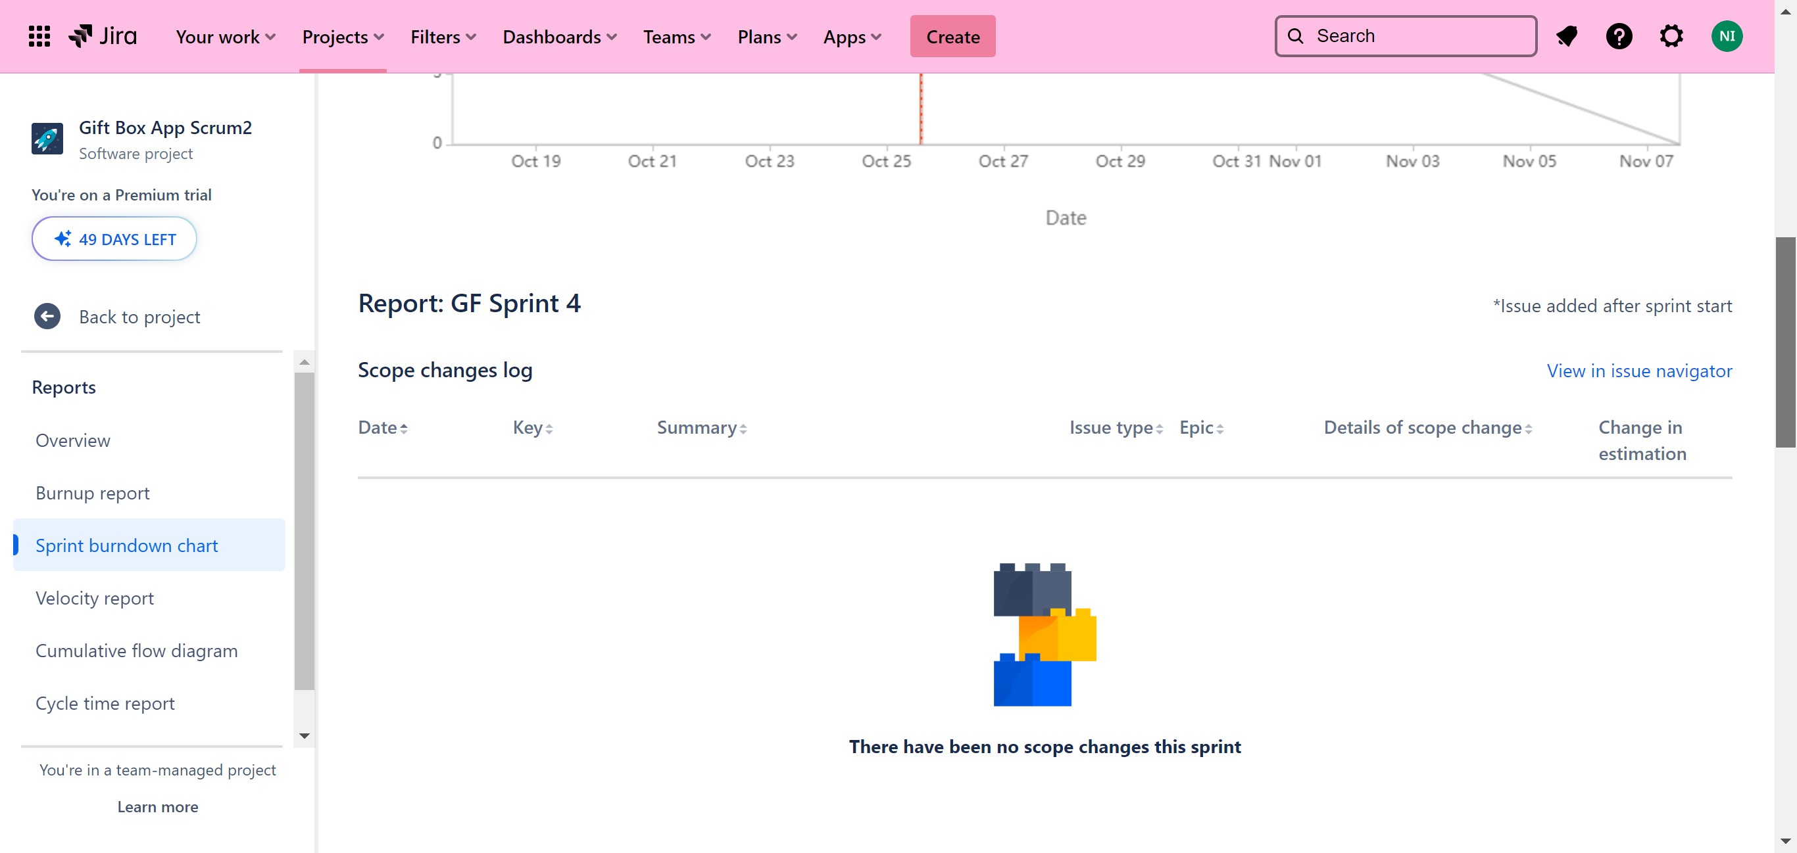Click the Jira logo
Viewport: 1797px width, 853px height.
point(103,36)
